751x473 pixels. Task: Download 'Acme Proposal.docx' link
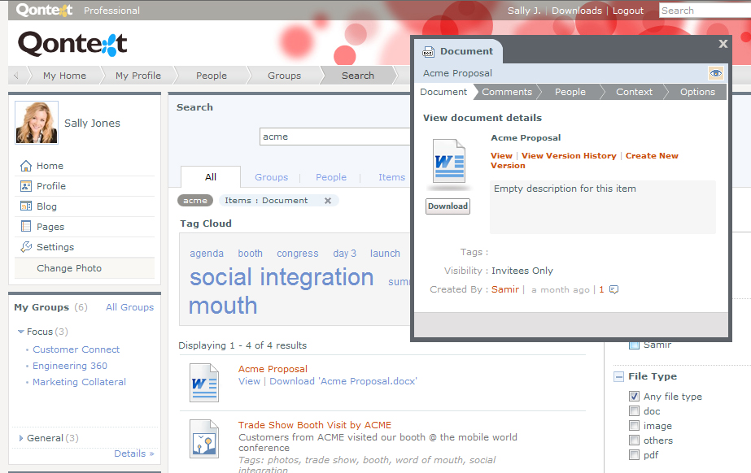343,381
